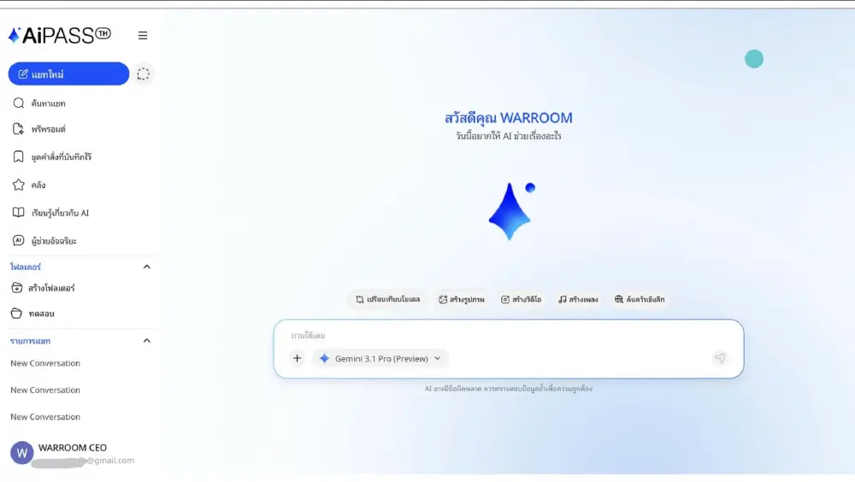Click the AI disclaimer text below input

pyautogui.click(x=508, y=389)
